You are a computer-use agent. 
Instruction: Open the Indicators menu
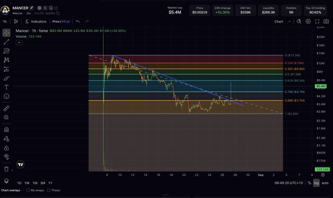tap(36, 22)
